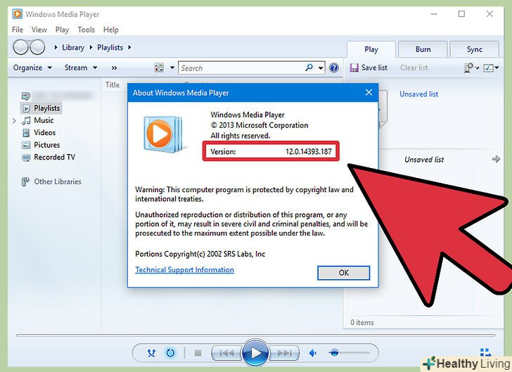Expand the Music tree node
Screen dimensions: 512x372
click(14, 120)
